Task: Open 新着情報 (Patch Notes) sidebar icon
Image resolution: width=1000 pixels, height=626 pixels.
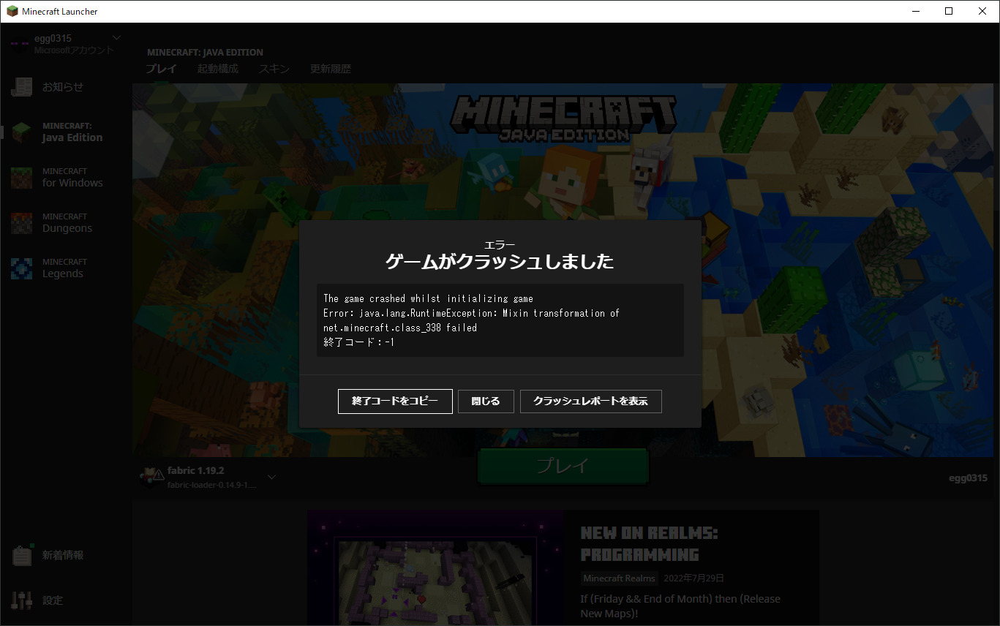Action: point(21,554)
